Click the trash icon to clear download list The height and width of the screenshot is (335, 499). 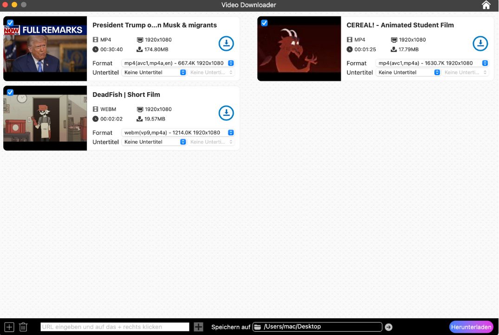[x=22, y=327]
